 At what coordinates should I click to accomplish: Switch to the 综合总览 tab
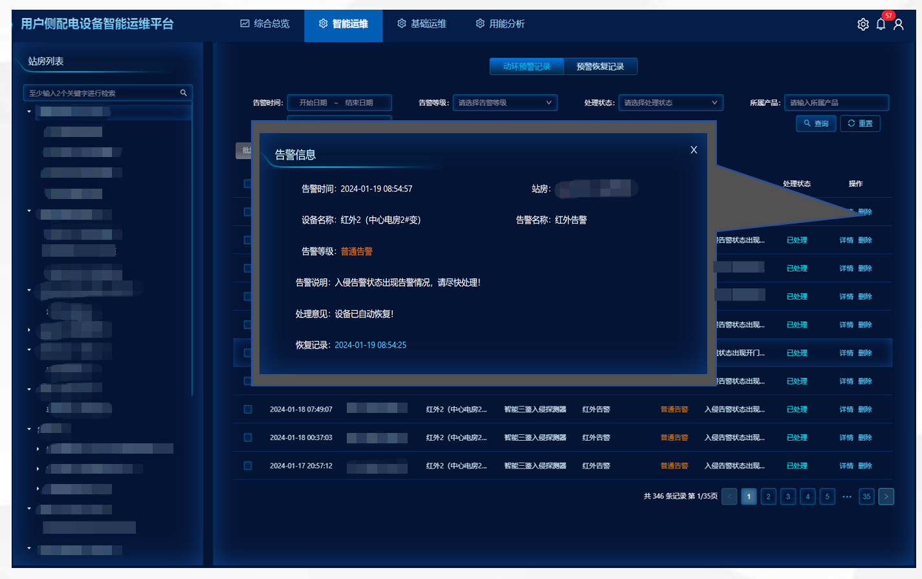265,24
